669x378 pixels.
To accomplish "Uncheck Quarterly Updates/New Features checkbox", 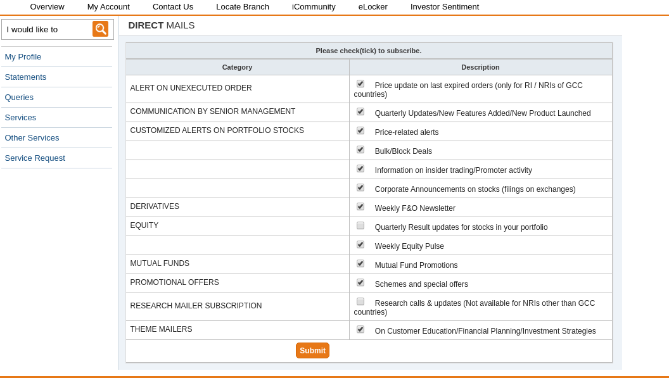I will pos(360,111).
